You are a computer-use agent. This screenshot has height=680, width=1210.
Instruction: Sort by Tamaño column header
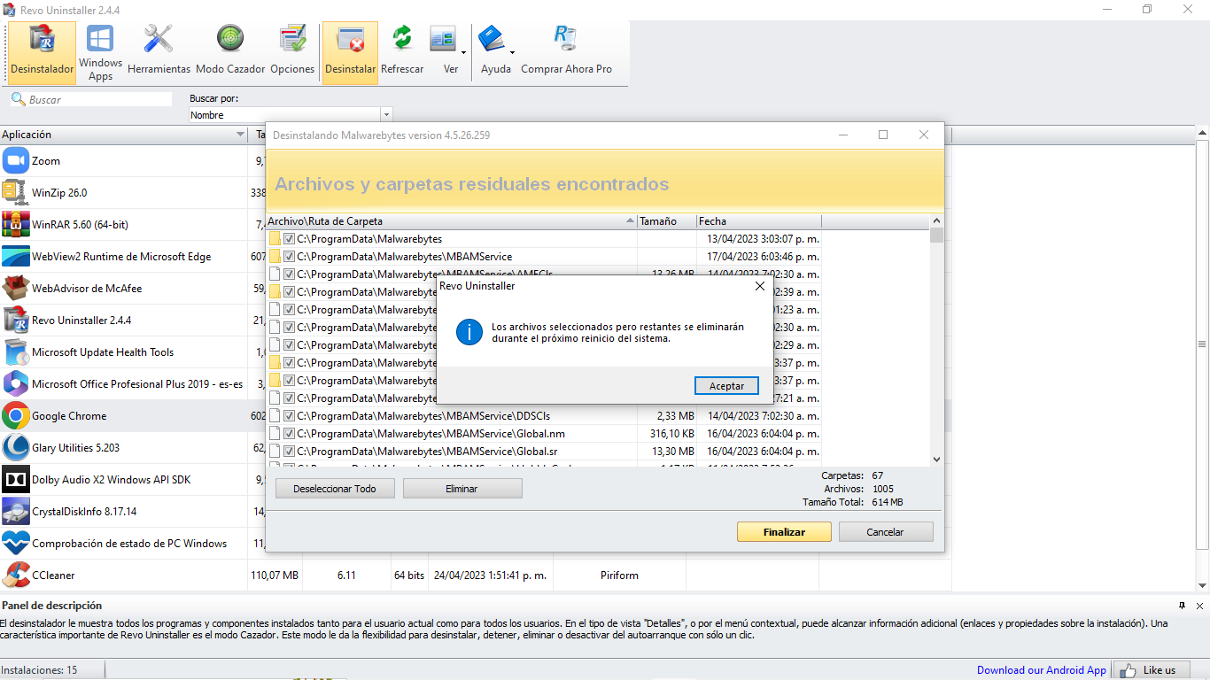[664, 221]
